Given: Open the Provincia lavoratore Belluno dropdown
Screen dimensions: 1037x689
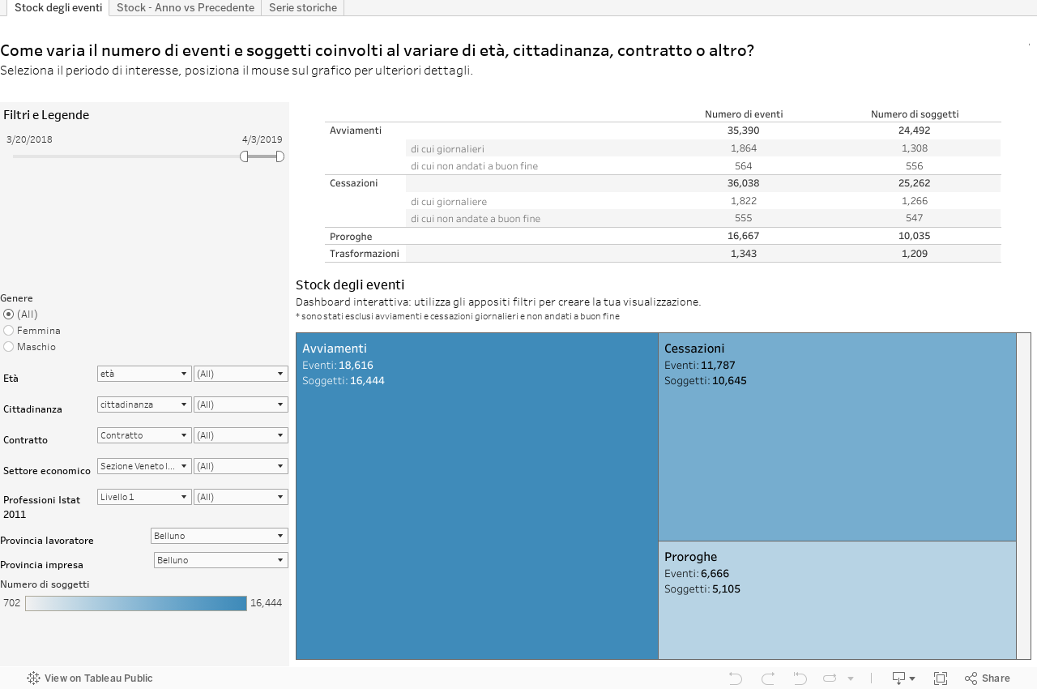Looking at the screenshot, I should pyautogui.click(x=220, y=536).
